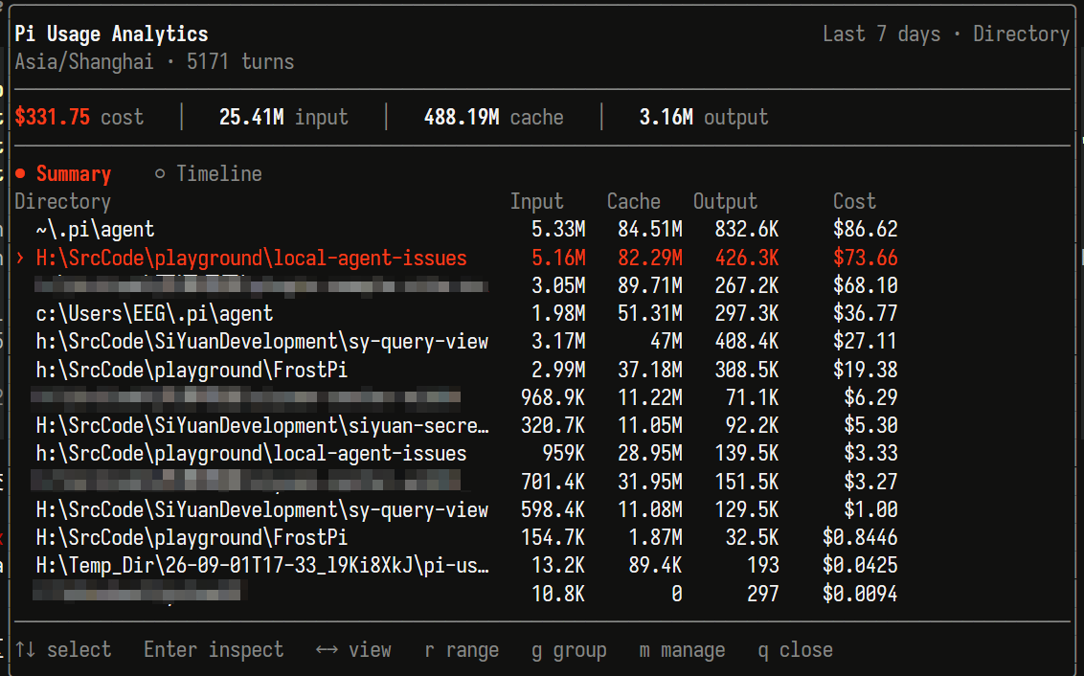The width and height of the screenshot is (1084, 676).
Task: Select the c:\Users\EEG\.pi\agent row
Action: coord(456,314)
